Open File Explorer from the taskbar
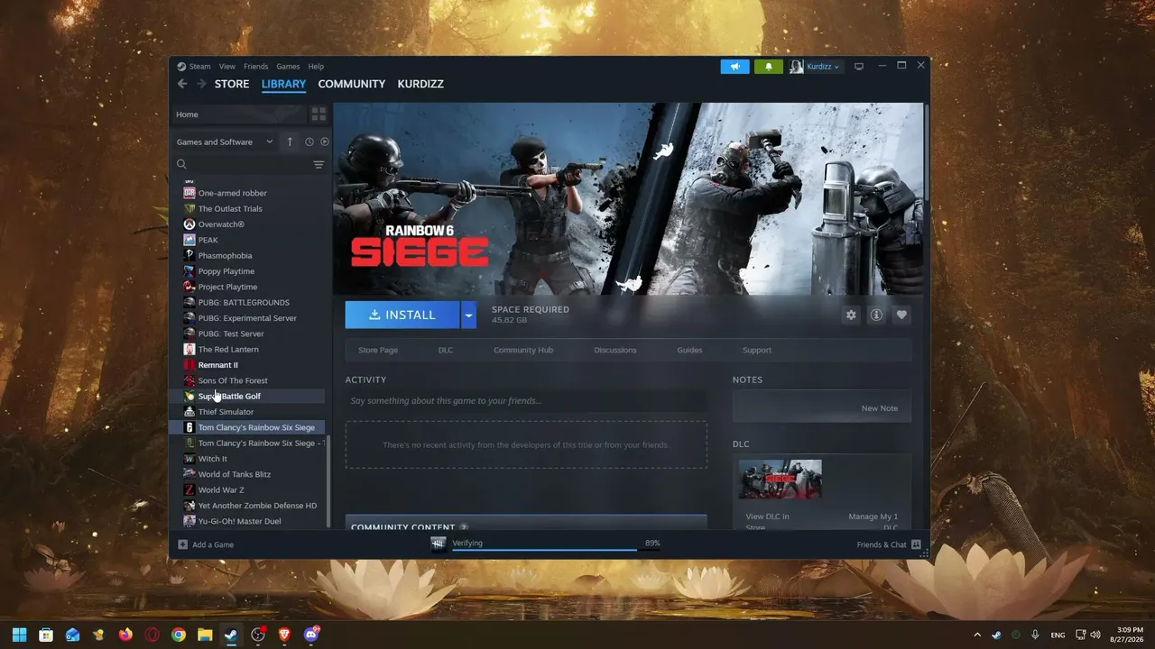Screen dimensions: 1155x649 (205, 635)
